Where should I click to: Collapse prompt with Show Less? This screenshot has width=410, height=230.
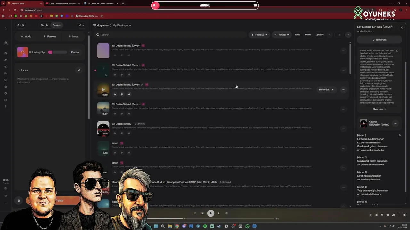pyautogui.click(x=379, y=109)
